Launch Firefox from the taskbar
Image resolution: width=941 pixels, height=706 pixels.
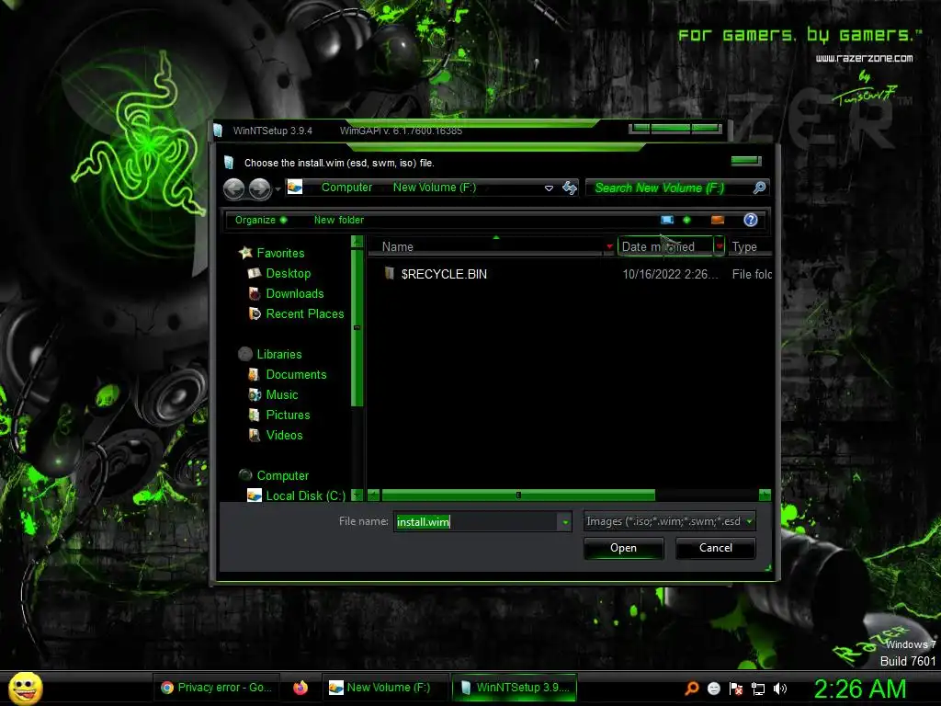click(x=300, y=688)
